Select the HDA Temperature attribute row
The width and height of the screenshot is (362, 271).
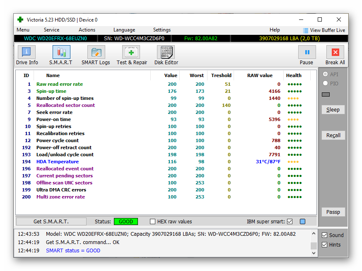[57, 162]
